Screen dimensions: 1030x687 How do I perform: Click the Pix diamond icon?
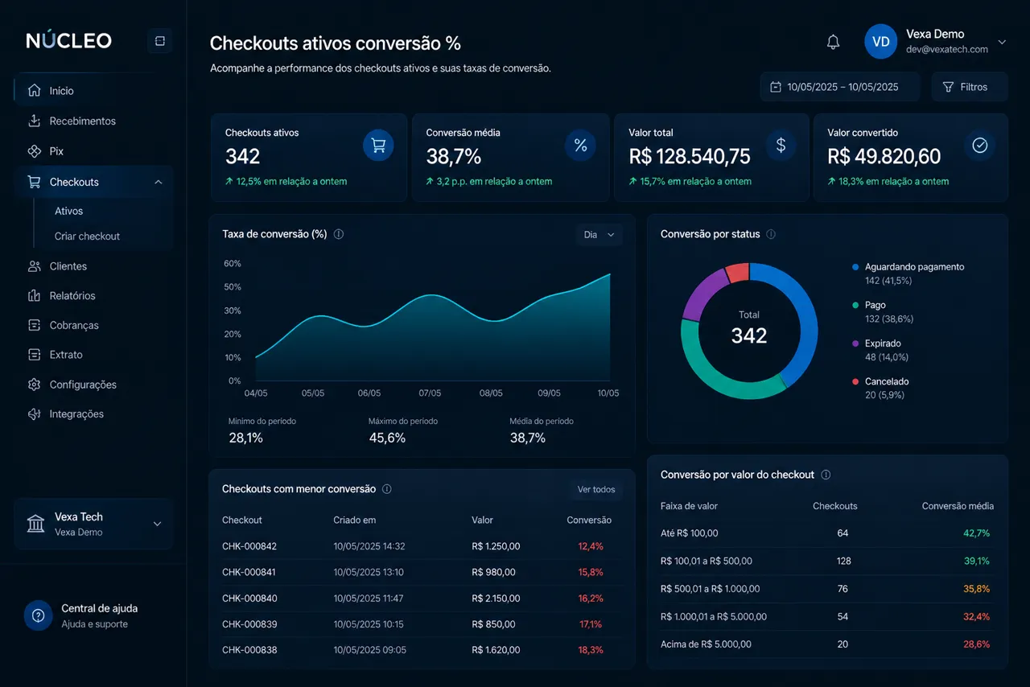click(34, 151)
